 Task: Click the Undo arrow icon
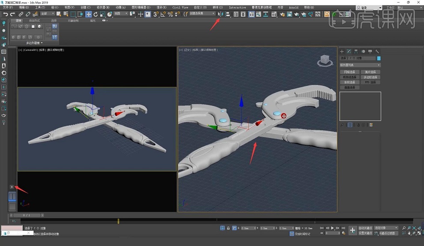click(6, 14)
